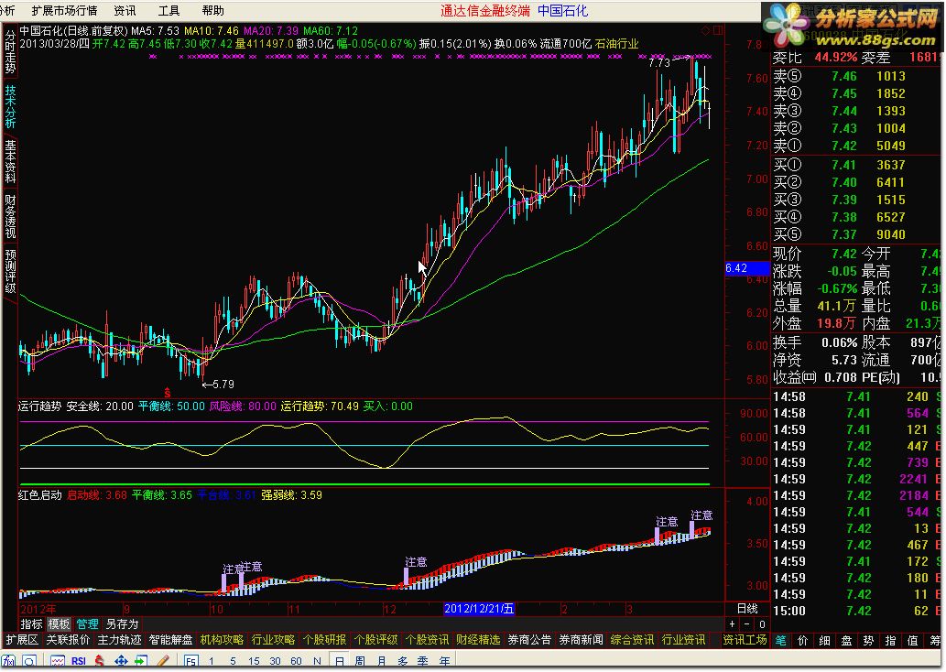Open the 券商新闻 tab
946x672 pixels.
pyautogui.click(x=581, y=639)
